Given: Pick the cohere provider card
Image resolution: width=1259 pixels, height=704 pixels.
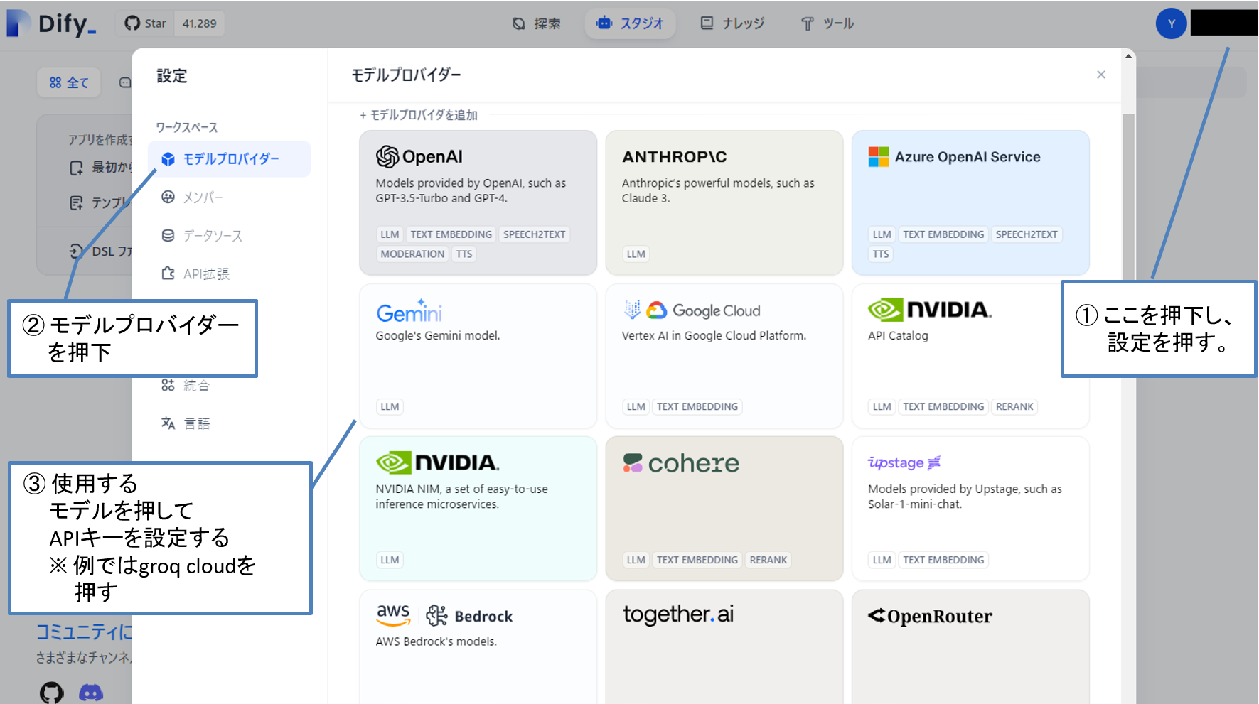Looking at the screenshot, I should 724,509.
